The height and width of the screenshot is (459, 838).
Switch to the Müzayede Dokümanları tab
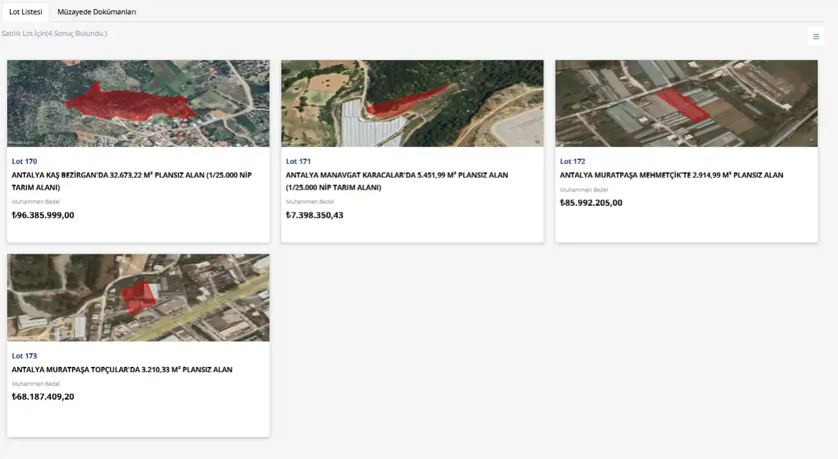tap(96, 11)
